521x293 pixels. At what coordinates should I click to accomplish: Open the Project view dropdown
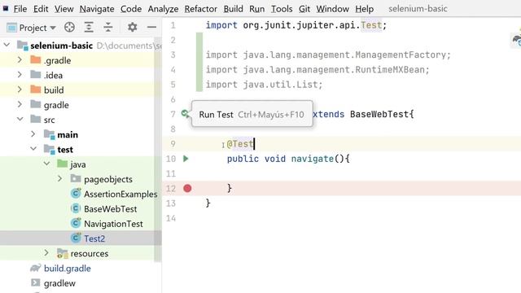pyautogui.click(x=31, y=28)
